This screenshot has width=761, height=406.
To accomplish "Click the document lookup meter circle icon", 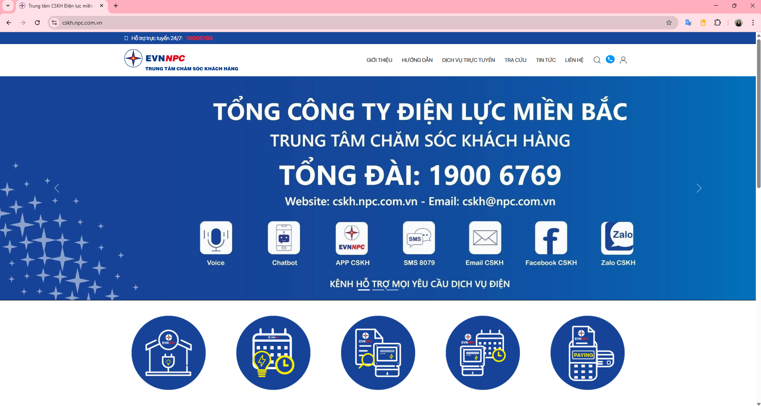I will pos(378,353).
